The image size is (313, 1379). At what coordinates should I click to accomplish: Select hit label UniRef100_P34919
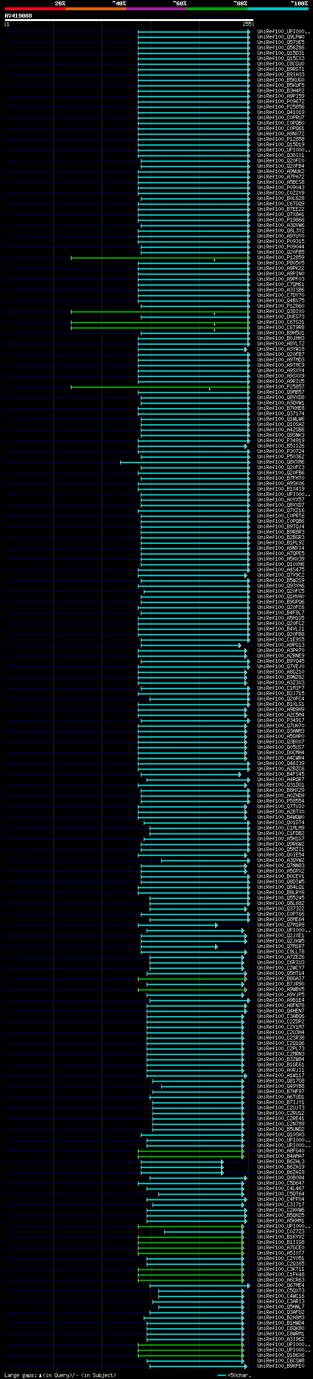click(281, 440)
